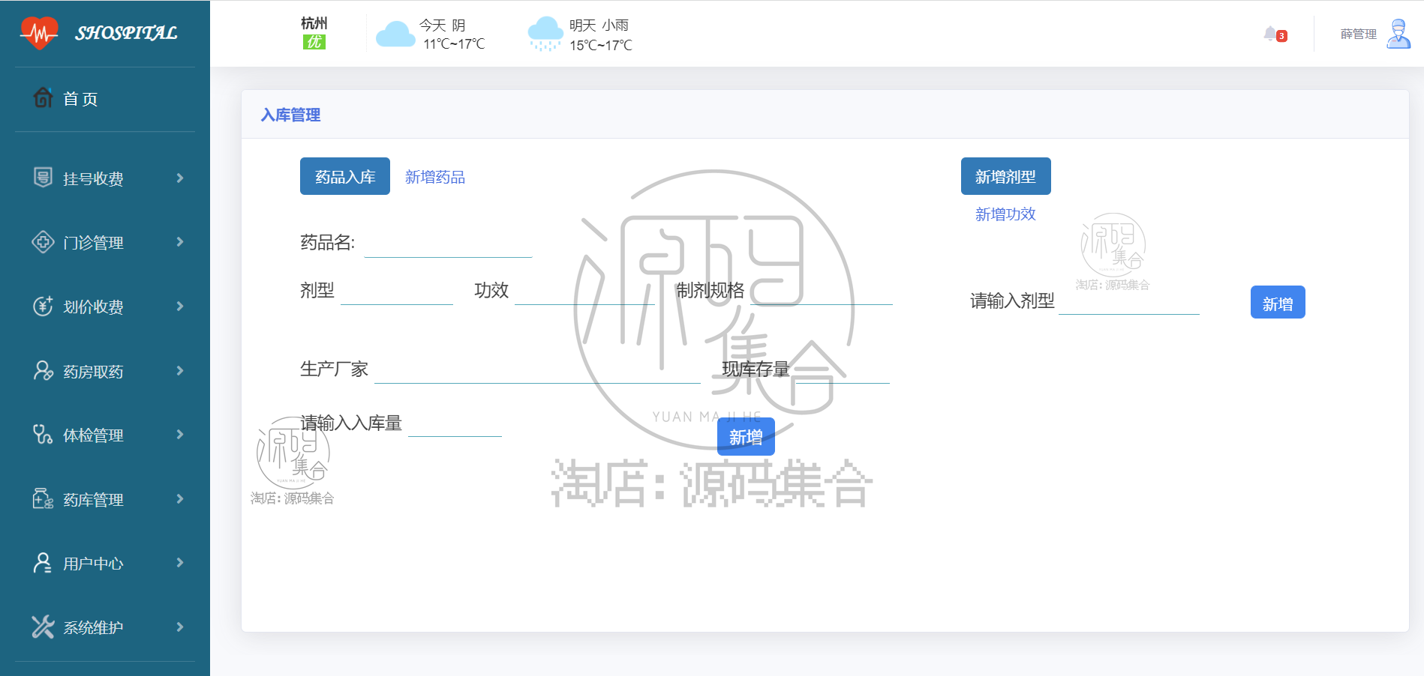Click the 划价收费 yen coin icon
The image size is (1424, 676).
(x=43, y=306)
